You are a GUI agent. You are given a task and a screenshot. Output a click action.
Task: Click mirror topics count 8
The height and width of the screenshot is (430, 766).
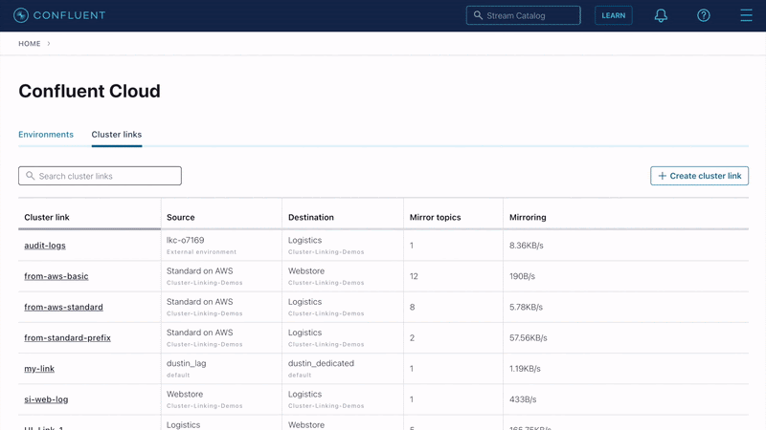413,307
